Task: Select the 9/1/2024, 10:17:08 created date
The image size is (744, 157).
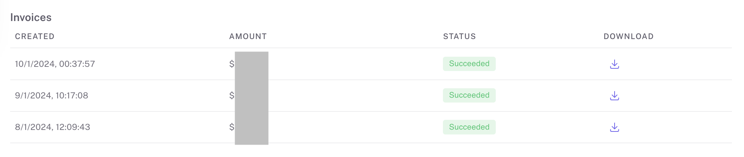Action: (x=51, y=95)
